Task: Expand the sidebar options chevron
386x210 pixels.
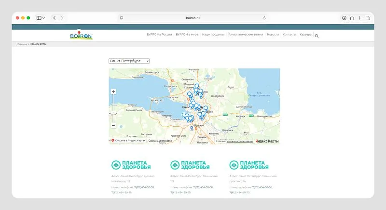Action: tap(43, 18)
